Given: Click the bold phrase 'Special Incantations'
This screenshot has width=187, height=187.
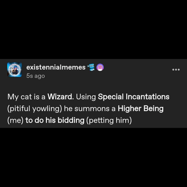Looking at the screenshot, I should 134,96.
